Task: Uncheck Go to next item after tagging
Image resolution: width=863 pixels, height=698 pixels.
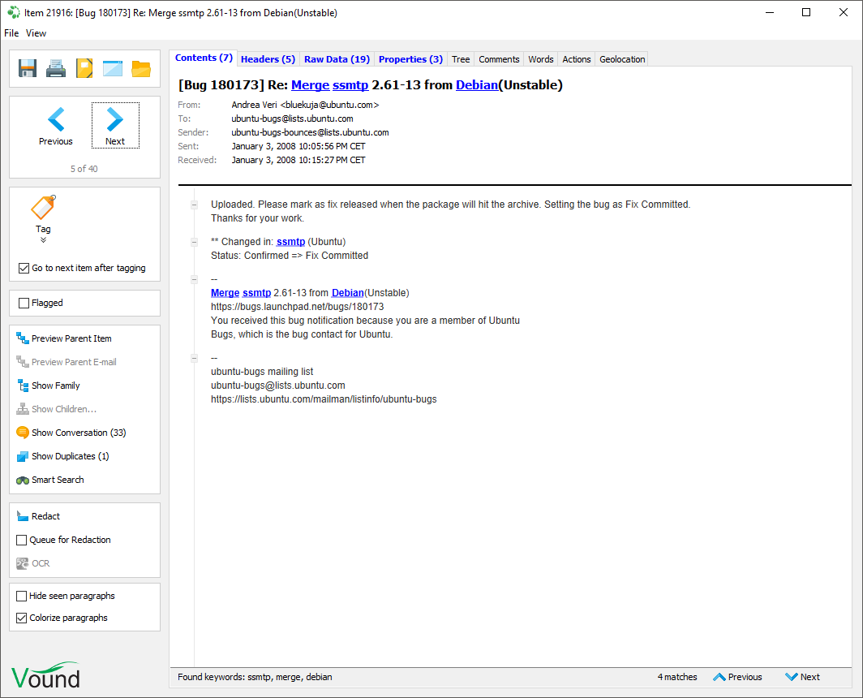Action: point(23,269)
